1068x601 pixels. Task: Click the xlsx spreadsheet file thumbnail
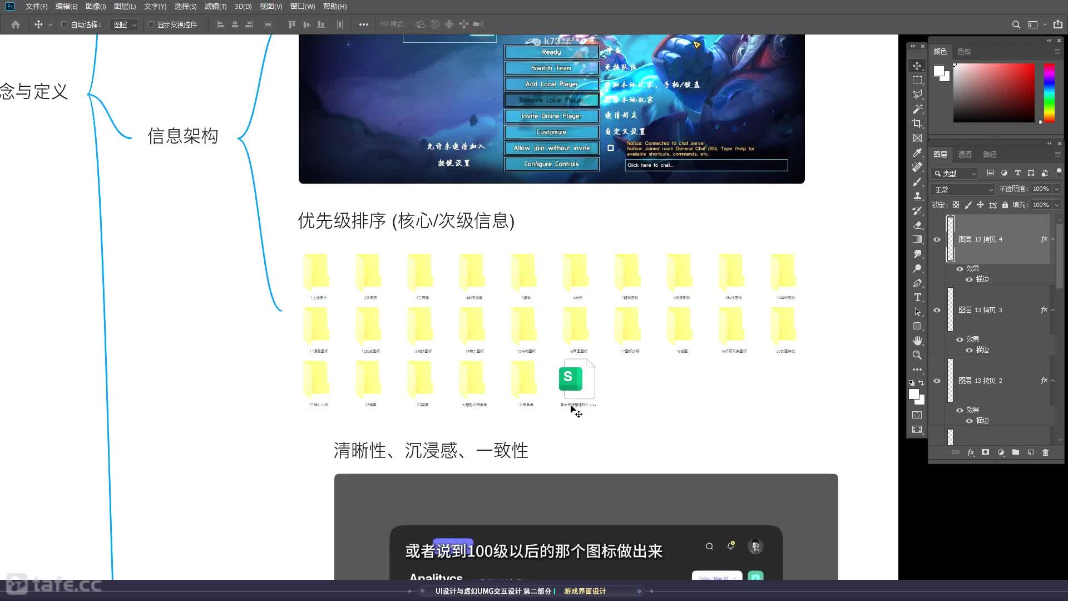point(577,380)
